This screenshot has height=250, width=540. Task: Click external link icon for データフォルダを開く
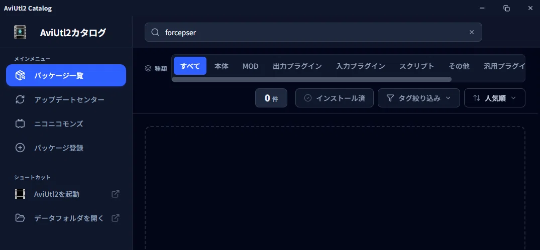(x=116, y=218)
